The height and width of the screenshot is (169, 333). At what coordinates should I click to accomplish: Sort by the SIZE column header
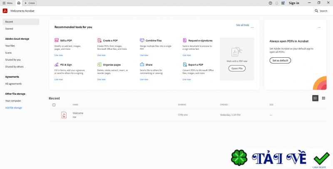(271, 105)
